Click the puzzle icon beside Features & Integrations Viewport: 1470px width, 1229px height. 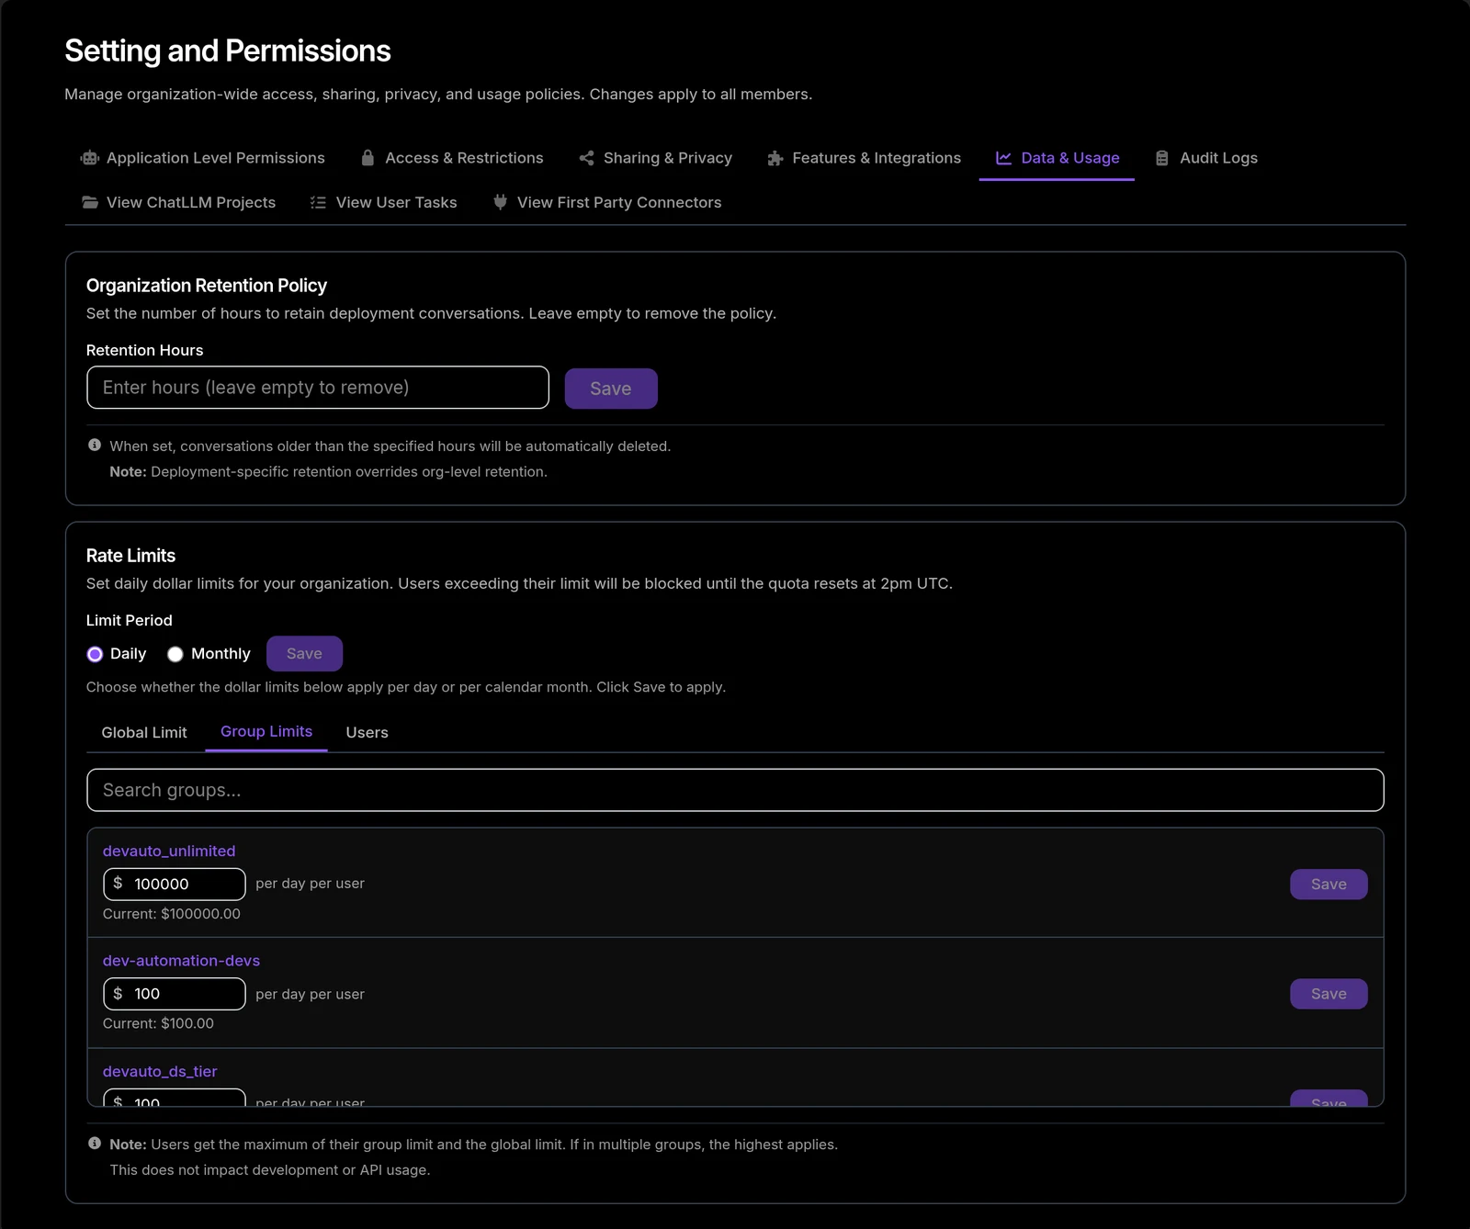point(775,158)
